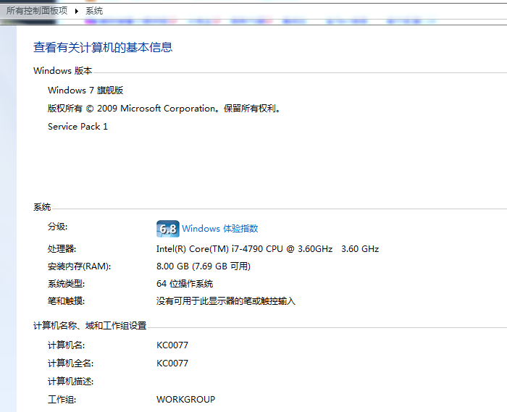Click the 计算机描述 label
The width and height of the screenshot is (507, 412).
(x=70, y=382)
